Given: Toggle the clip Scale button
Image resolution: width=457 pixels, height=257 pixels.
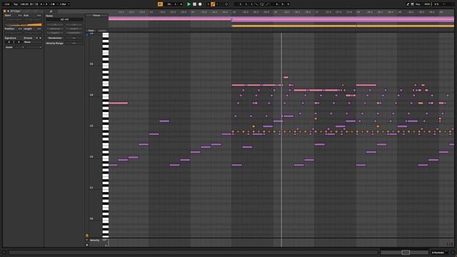Looking at the screenshot, I should (x=9, y=47).
